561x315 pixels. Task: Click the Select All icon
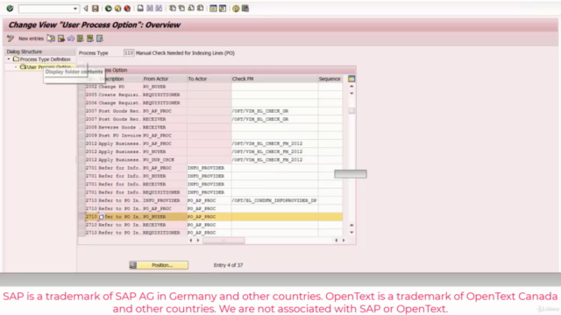click(x=80, y=38)
